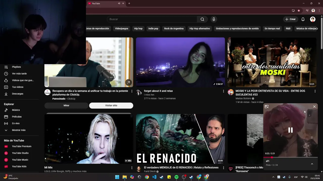Open the notifications bell

point(303,19)
